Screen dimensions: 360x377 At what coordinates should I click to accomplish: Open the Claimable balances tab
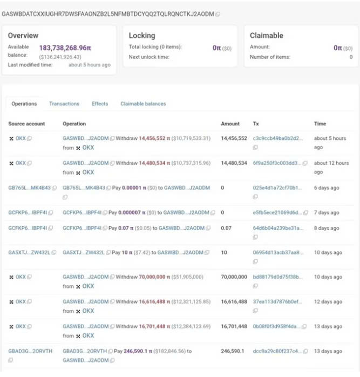tap(143, 104)
